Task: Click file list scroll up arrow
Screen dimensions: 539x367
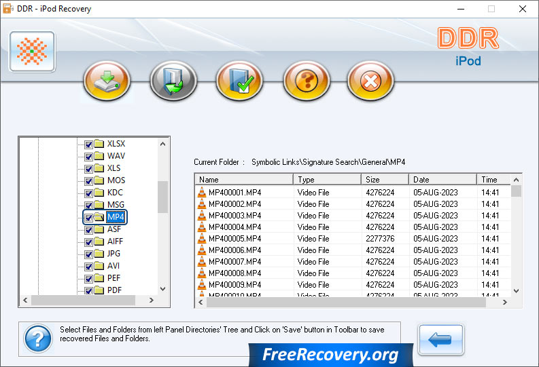Action: click(x=516, y=179)
